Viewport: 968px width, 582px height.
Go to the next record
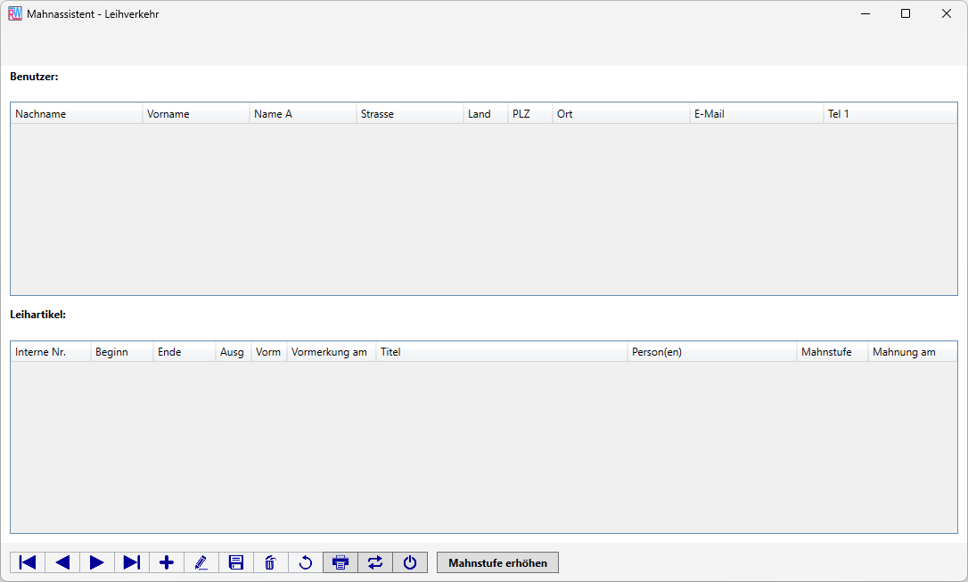(97, 562)
